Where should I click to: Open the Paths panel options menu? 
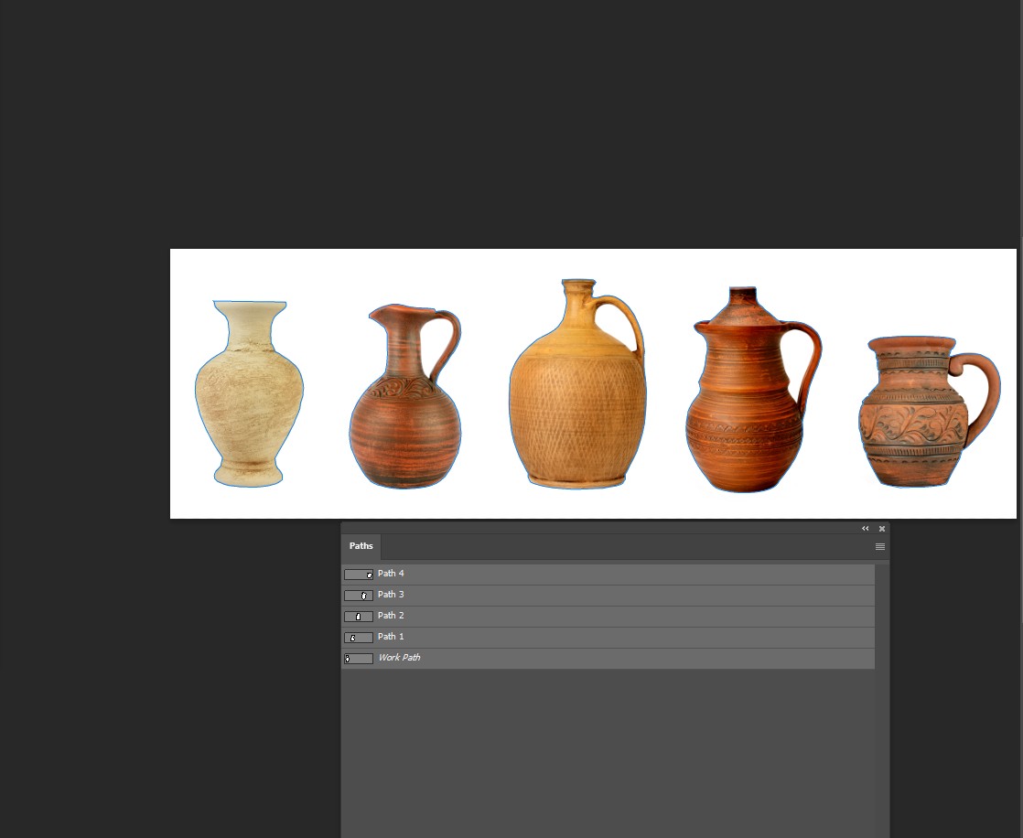879,547
